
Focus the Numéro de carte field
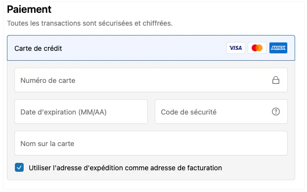tap(151, 80)
